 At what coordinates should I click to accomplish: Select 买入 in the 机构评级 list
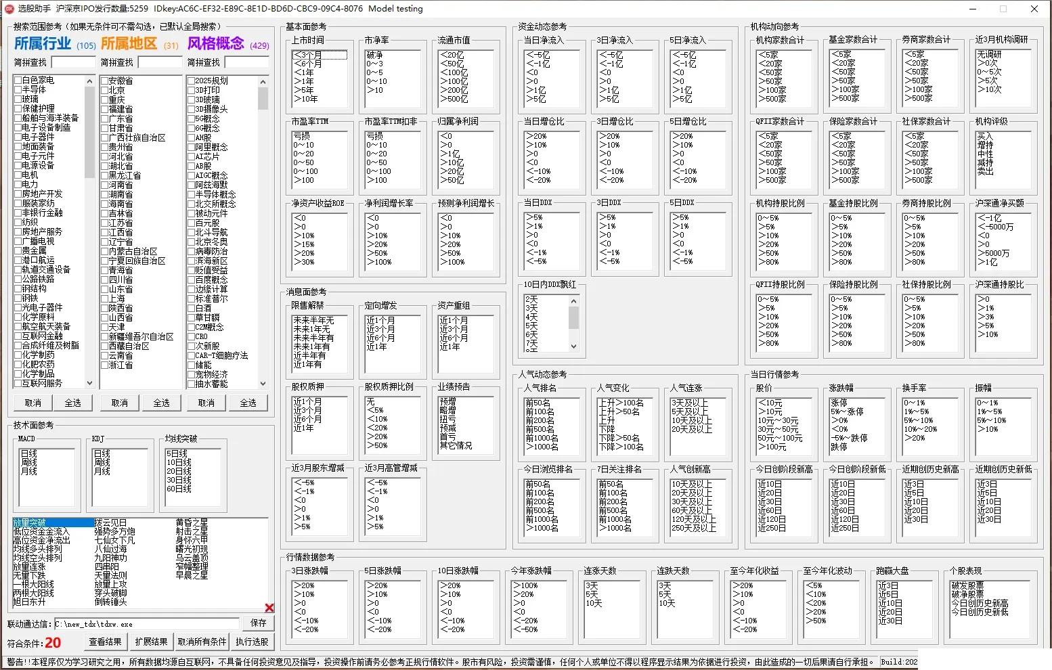point(986,136)
